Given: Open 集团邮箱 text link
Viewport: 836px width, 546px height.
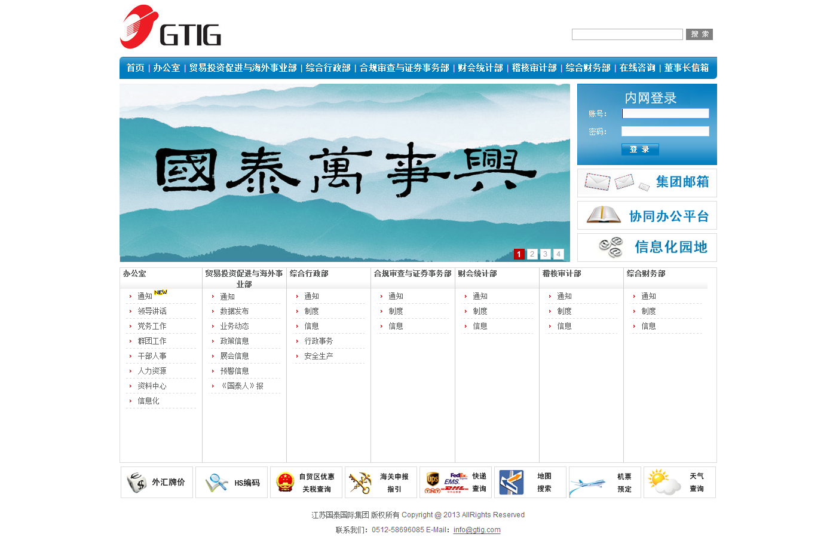Looking at the screenshot, I should click(x=682, y=182).
